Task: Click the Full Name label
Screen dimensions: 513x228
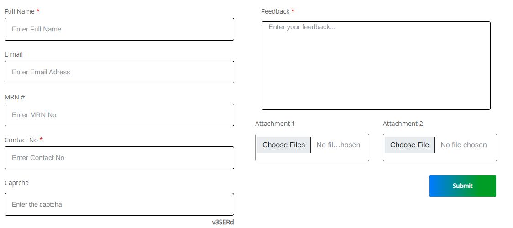Action: (x=20, y=11)
